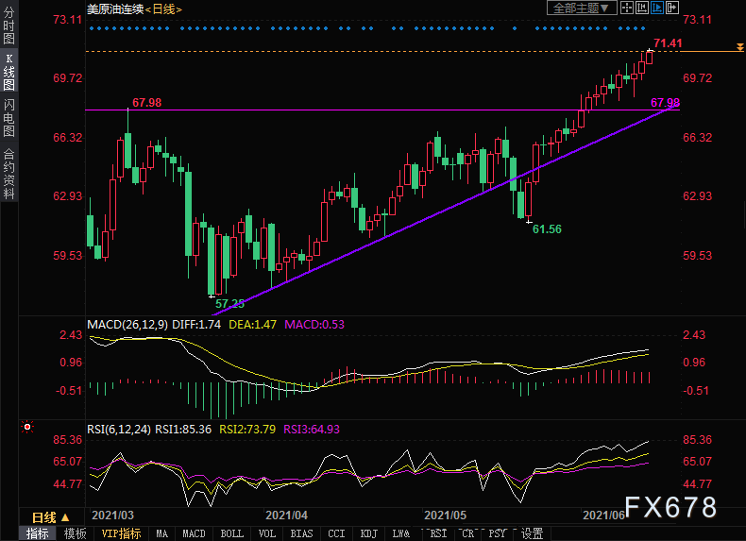
Task: Click the crosshair cursor icon
Action: (x=627, y=8)
